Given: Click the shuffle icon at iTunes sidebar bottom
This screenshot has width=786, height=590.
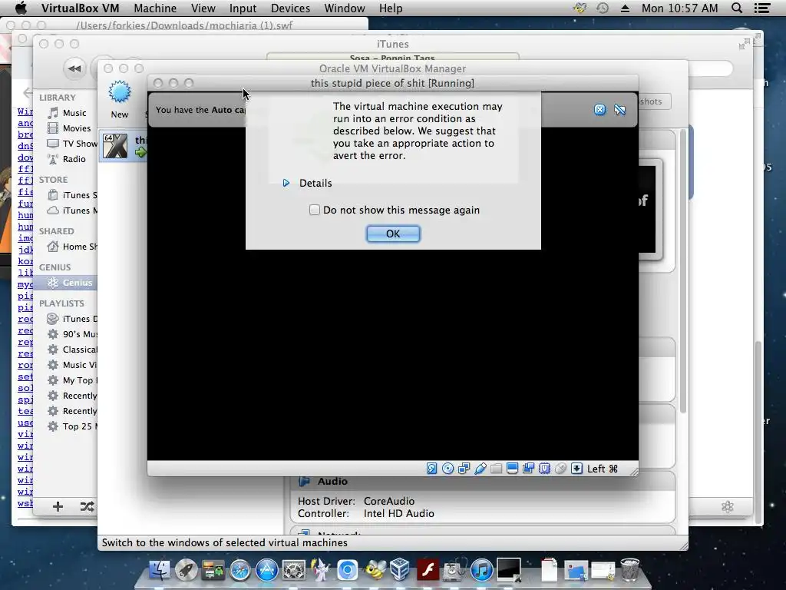Looking at the screenshot, I should click(88, 507).
